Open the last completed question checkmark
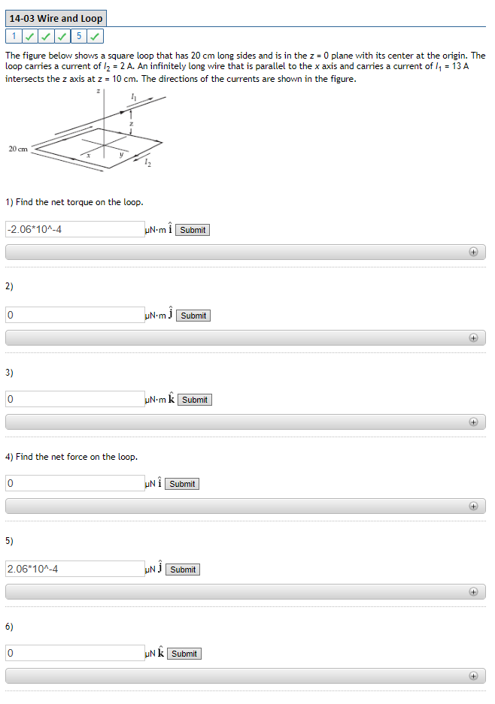The image size is (495, 704). tap(95, 35)
